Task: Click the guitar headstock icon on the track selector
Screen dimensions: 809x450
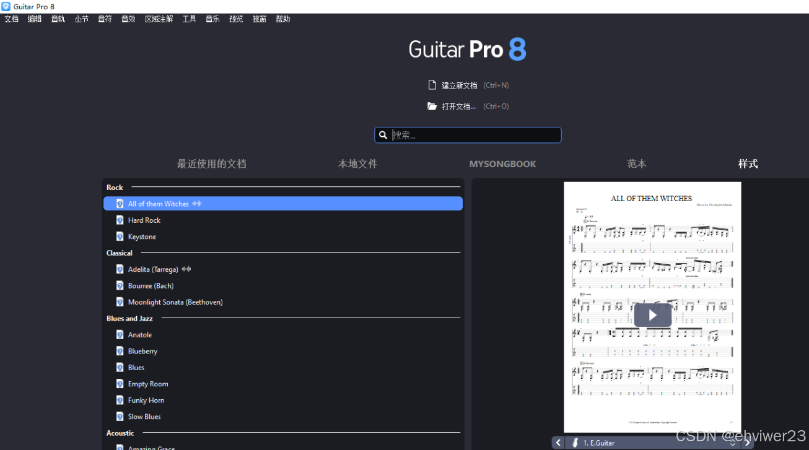Action: [575, 443]
